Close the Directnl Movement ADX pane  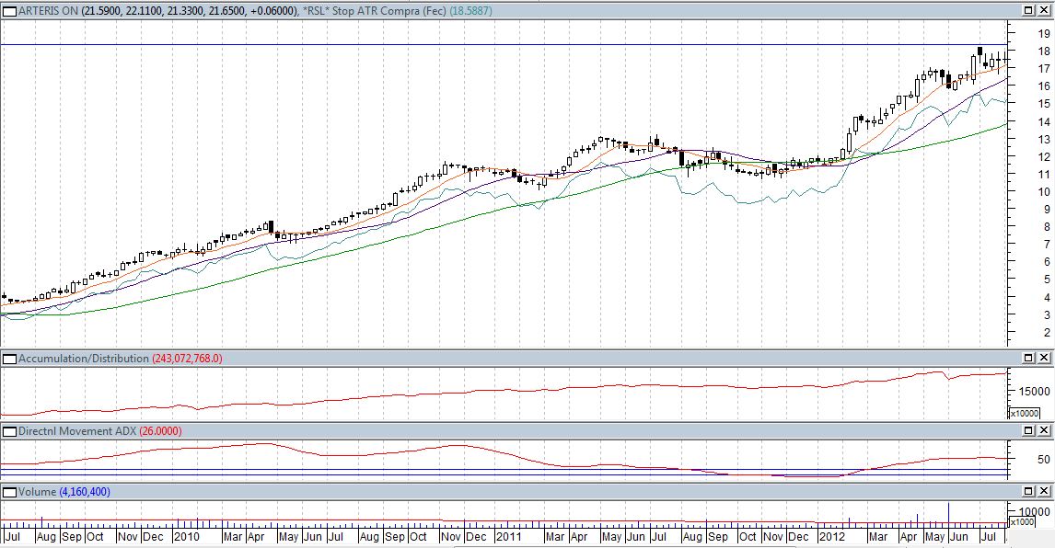pos(1045,431)
